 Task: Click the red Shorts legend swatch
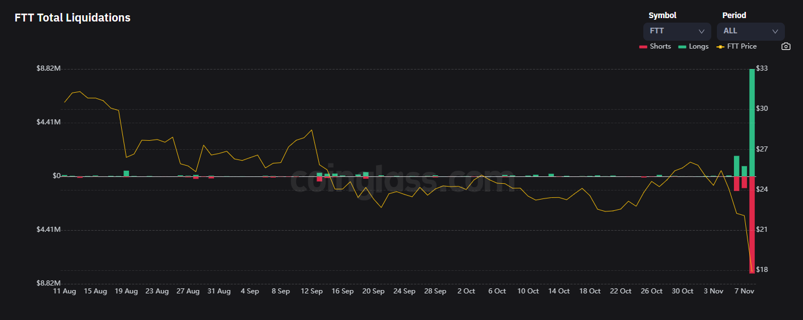643,46
